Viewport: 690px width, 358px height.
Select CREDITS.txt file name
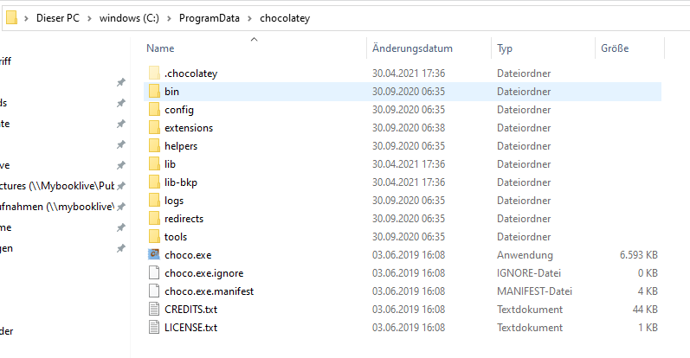point(191,310)
